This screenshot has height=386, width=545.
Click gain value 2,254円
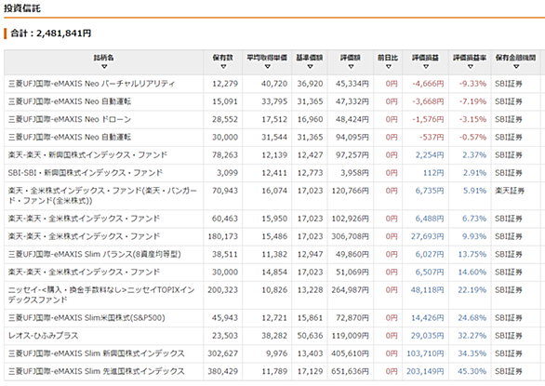(x=430, y=154)
